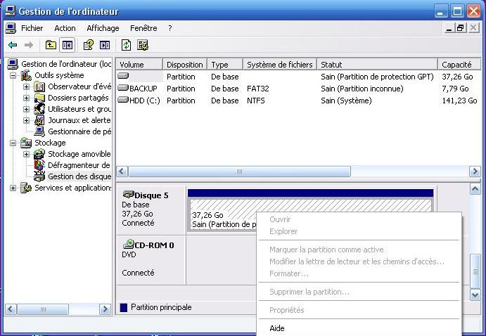Image resolution: width=486 pixels, height=336 pixels.
Task: Expand the Utilisateurs et groupes node
Action: click(26, 109)
